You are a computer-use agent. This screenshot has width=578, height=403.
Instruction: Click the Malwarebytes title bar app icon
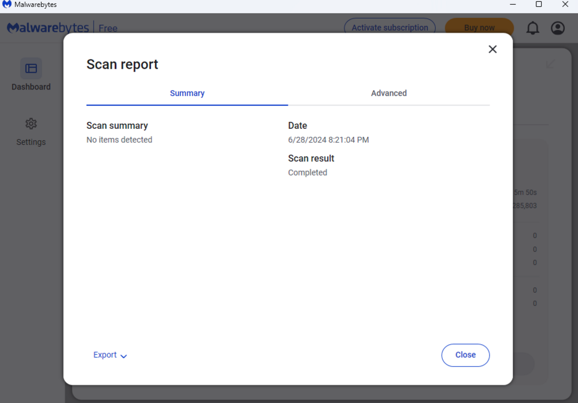6,5
